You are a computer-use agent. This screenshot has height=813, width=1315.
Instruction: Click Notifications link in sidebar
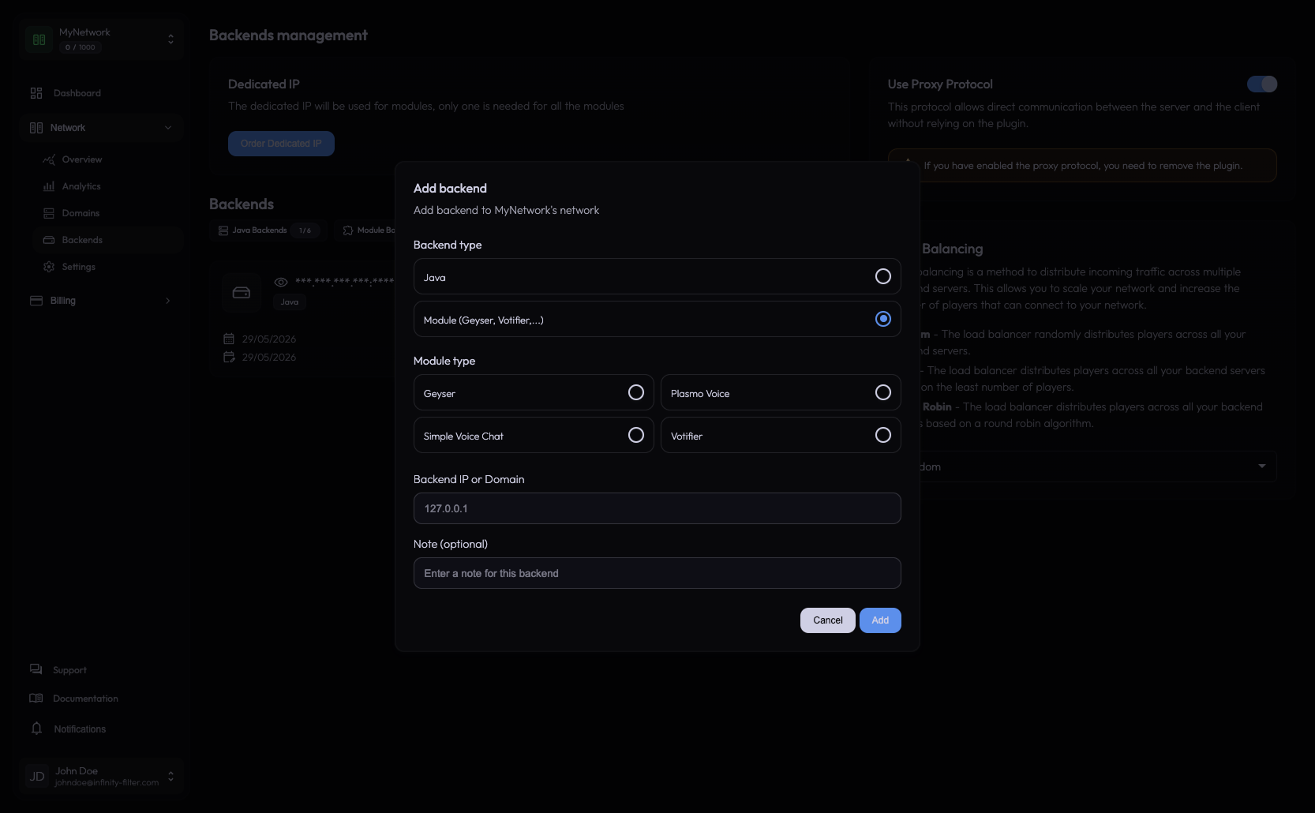tap(80, 729)
